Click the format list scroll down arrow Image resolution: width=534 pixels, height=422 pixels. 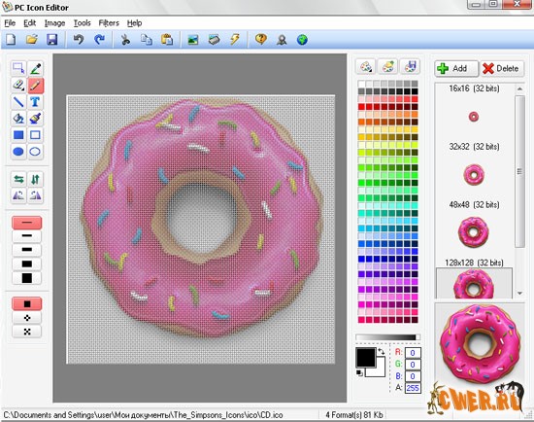click(519, 293)
